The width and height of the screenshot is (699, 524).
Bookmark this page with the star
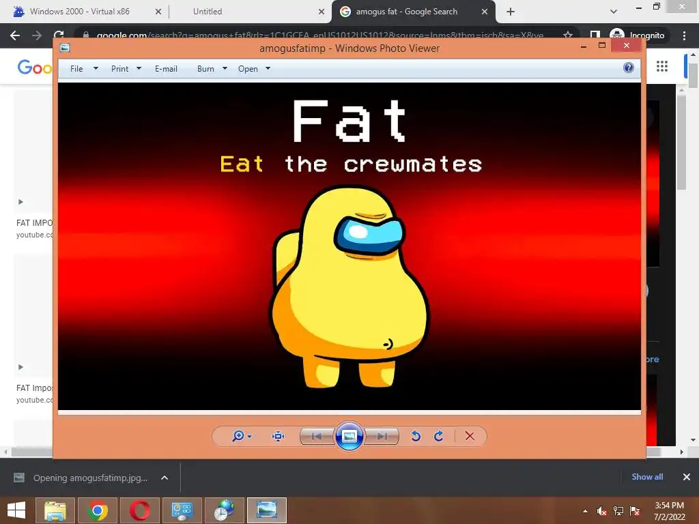pyautogui.click(x=567, y=35)
